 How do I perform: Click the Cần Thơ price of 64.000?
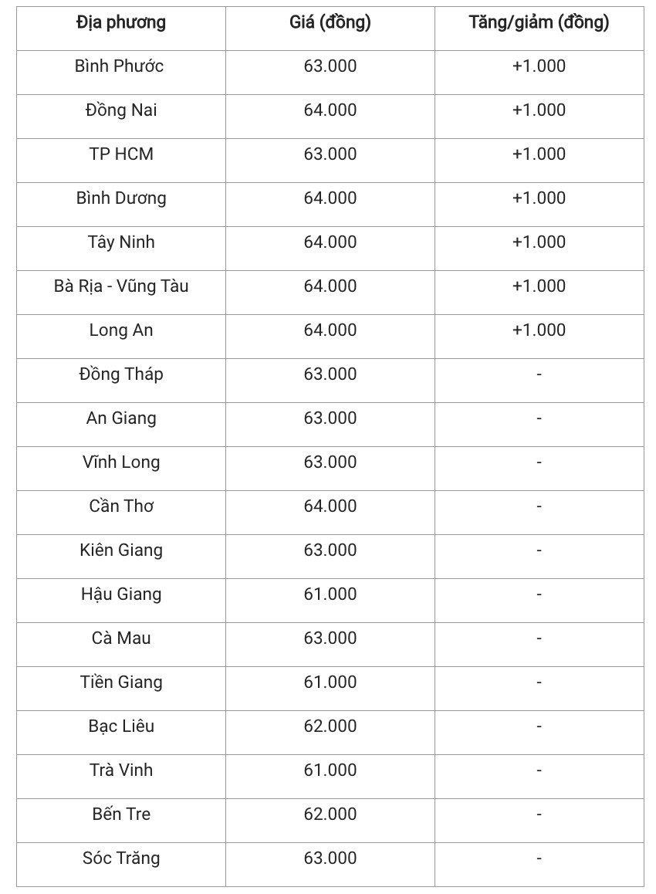[330, 506]
